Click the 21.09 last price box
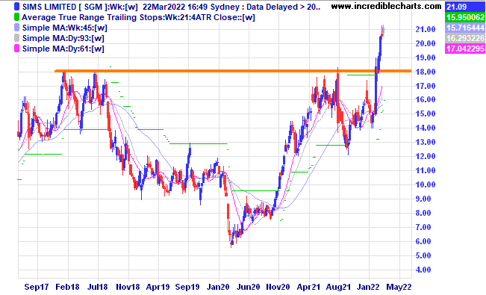The height and width of the screenshot is (295, 486). pyautogui.click(x=465, y=7)
